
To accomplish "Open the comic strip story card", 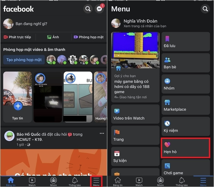I will [x=78, y=97].
